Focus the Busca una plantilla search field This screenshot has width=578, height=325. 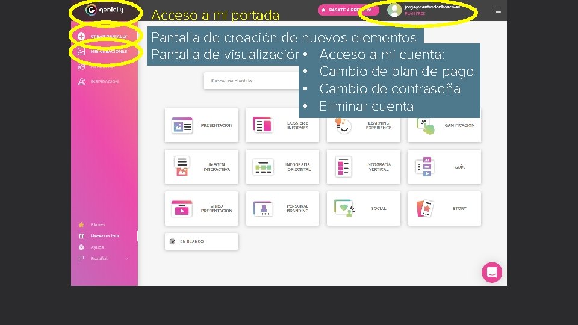(251, 81)
